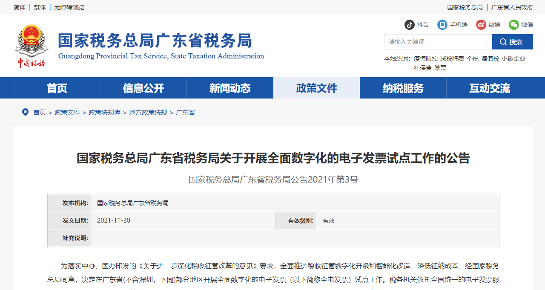Click the location pin in the breadcrumb
This screenshot has height=290, width=545.
25,112
